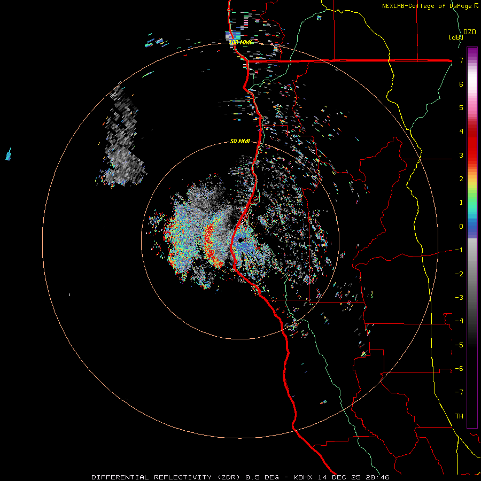Viewport: 481px width, 481px height.
Task: Click the 7 value on color scale
Action: tap(461, 60)
